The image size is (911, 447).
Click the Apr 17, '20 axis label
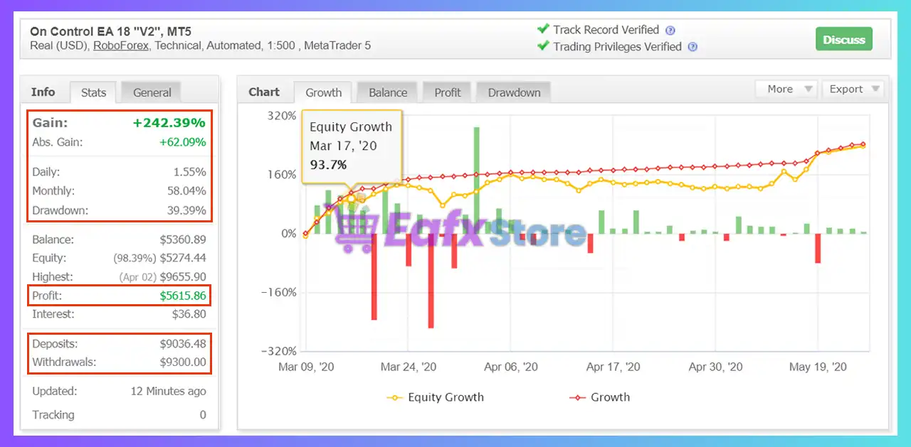[x=613, y=367]
